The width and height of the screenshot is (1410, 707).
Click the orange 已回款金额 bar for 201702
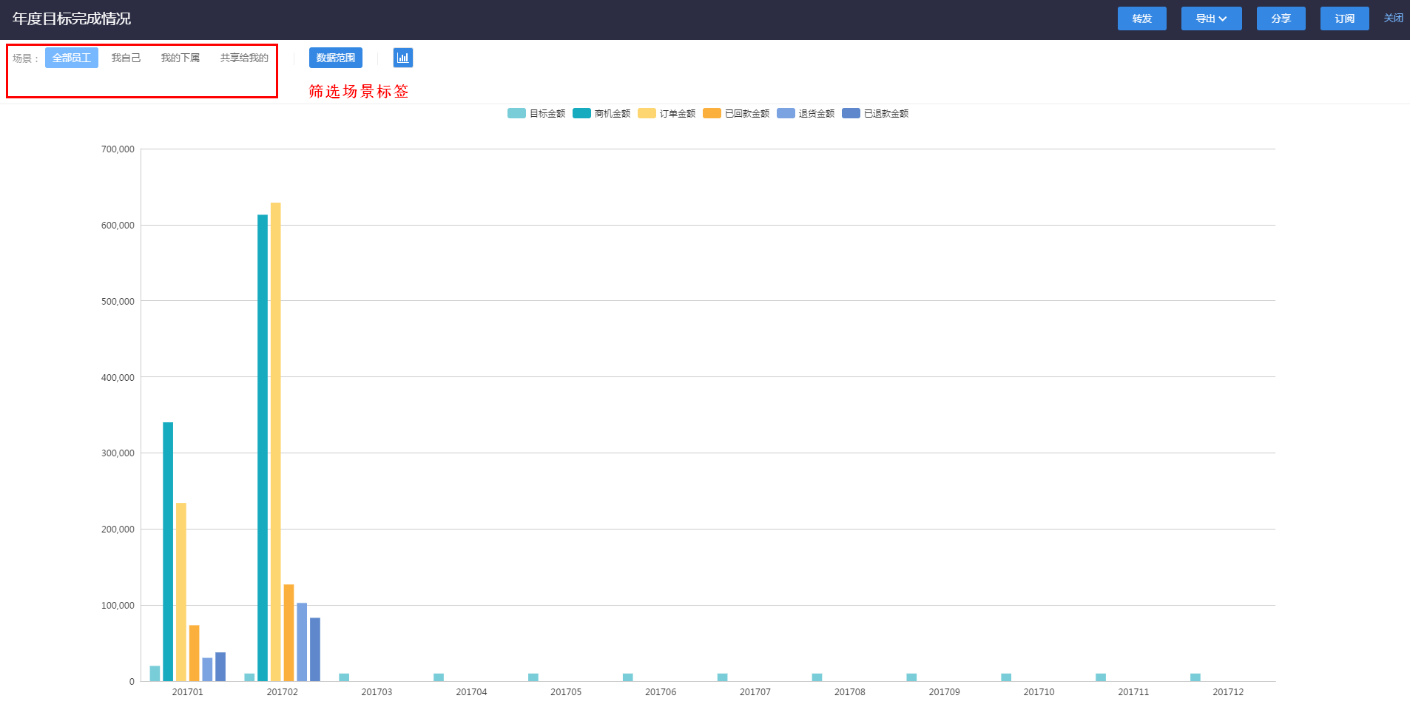click(x=289, y=632)
